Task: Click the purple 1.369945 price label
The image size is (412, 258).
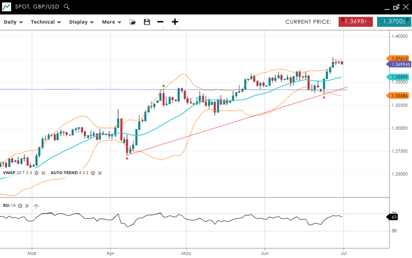Action: coord(400,64)
